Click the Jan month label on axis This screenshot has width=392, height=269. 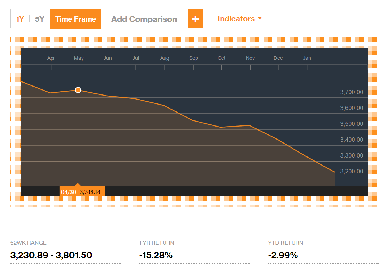click(x=307, y=58)
